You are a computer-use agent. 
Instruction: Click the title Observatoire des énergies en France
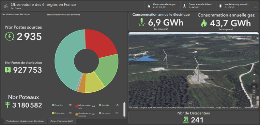coord(43,5)
